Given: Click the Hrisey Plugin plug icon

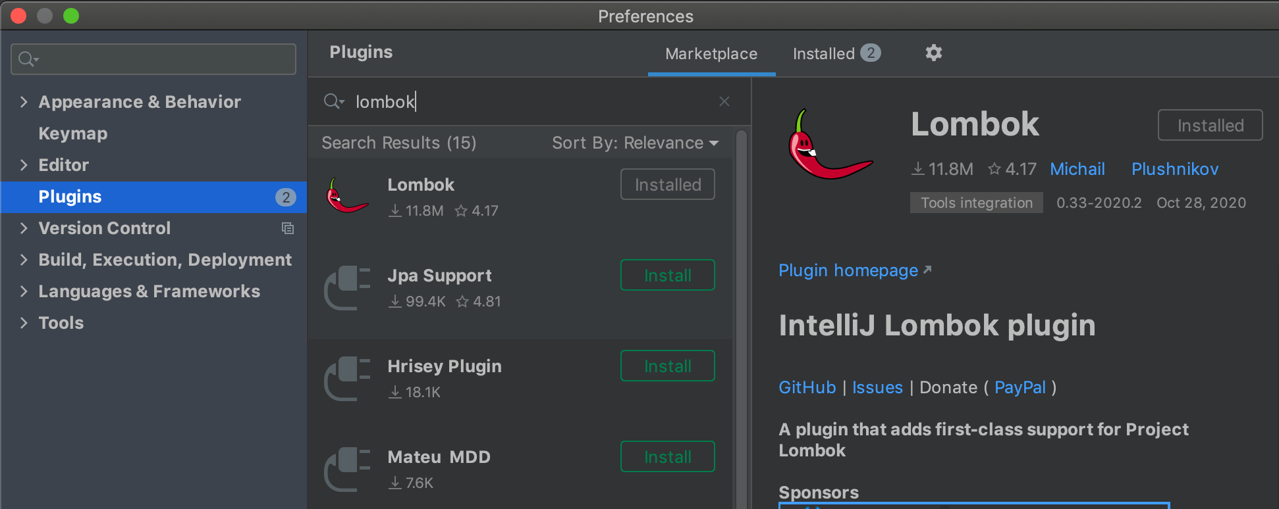Looking at the screenshot, I should tap(348, 378).
